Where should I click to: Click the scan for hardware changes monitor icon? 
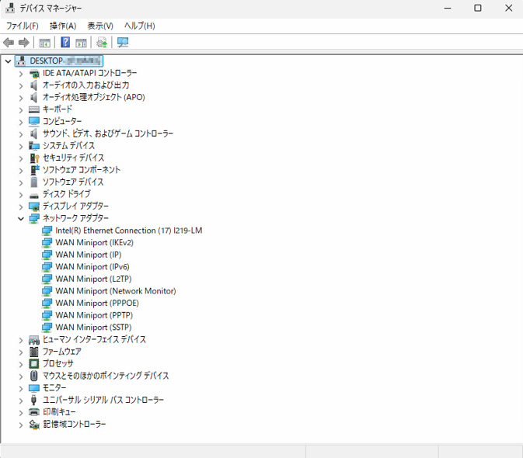point(123,42)
